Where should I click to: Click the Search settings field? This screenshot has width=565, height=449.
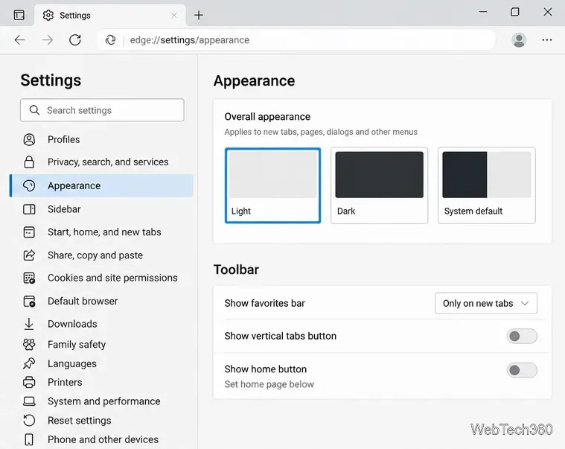click(102, 110)
